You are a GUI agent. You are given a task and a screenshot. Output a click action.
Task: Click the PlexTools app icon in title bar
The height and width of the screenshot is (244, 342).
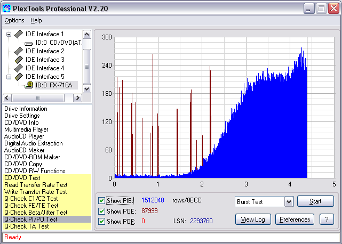coord(6,9)
